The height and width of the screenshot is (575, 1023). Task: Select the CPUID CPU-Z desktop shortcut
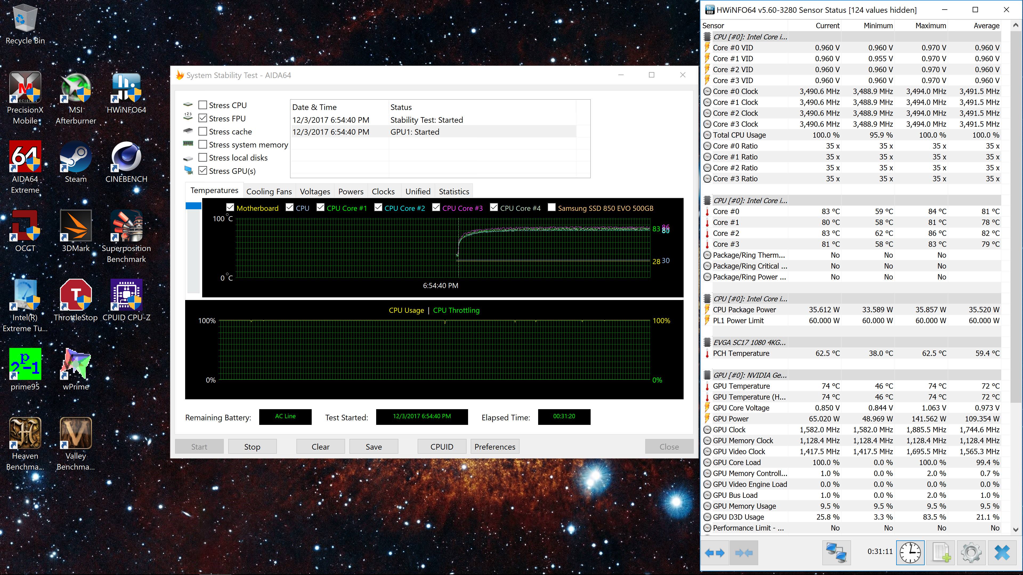126,300
